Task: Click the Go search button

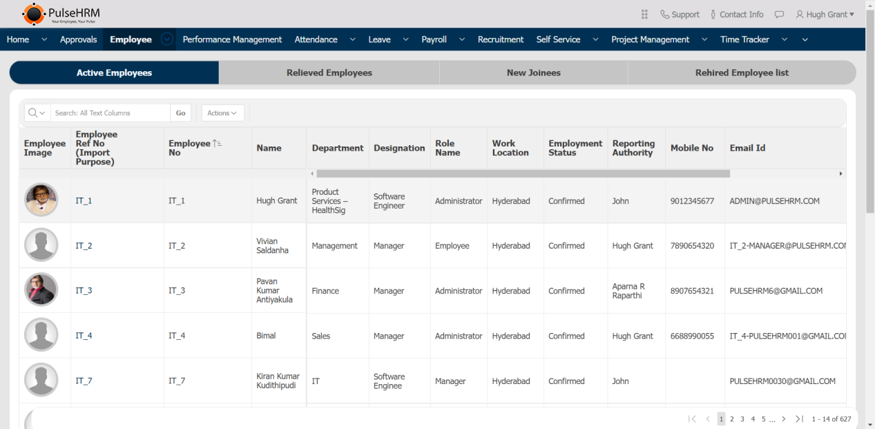Action: [180, 113]
